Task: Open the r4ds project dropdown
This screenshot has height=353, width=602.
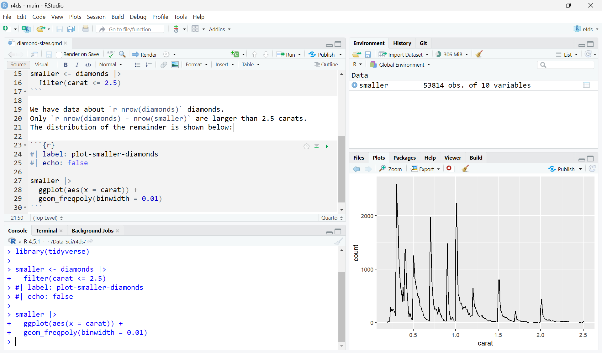Action: [586, 29]
